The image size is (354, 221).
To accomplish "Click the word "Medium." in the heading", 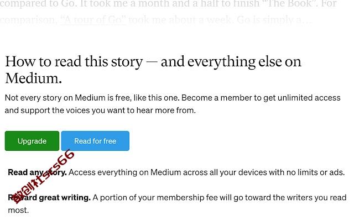I will click(33, 78).
